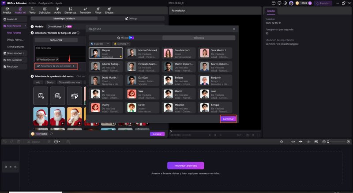Open the Audio tool icon
The width and height of the screenshot is (353, 193).
[57, 10]
